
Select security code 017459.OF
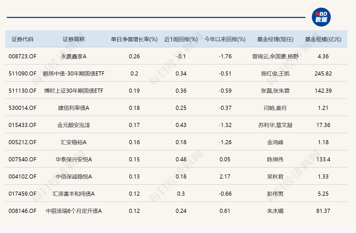click(22, 194)
